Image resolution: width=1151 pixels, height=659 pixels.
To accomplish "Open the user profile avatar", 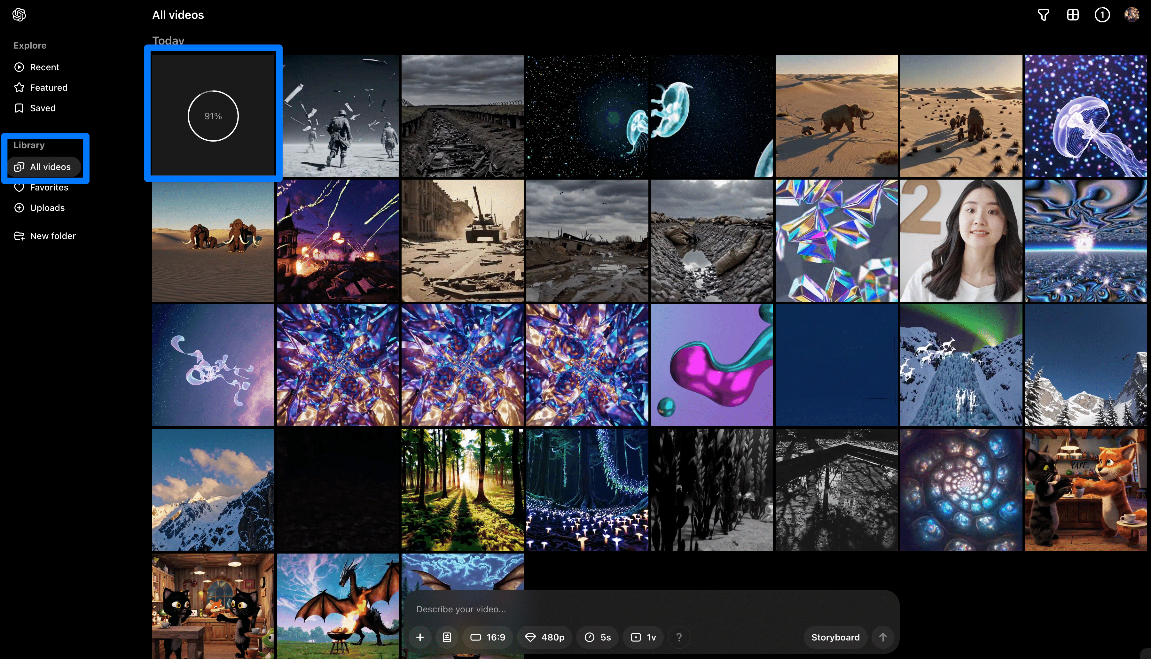I will (1131, 15).
